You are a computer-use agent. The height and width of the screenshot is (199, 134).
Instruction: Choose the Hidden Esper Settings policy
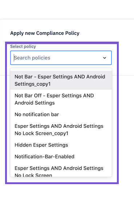(x=61, y=145)
